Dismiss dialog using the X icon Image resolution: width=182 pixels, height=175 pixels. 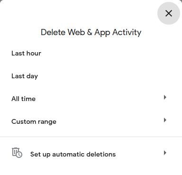point(169,13)
